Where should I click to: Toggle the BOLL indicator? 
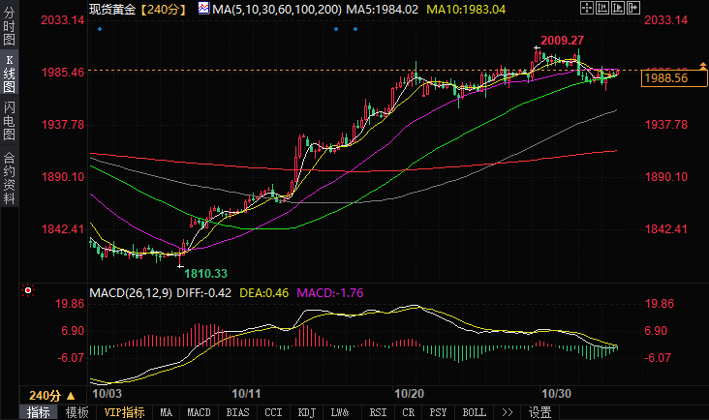[474, 412]
